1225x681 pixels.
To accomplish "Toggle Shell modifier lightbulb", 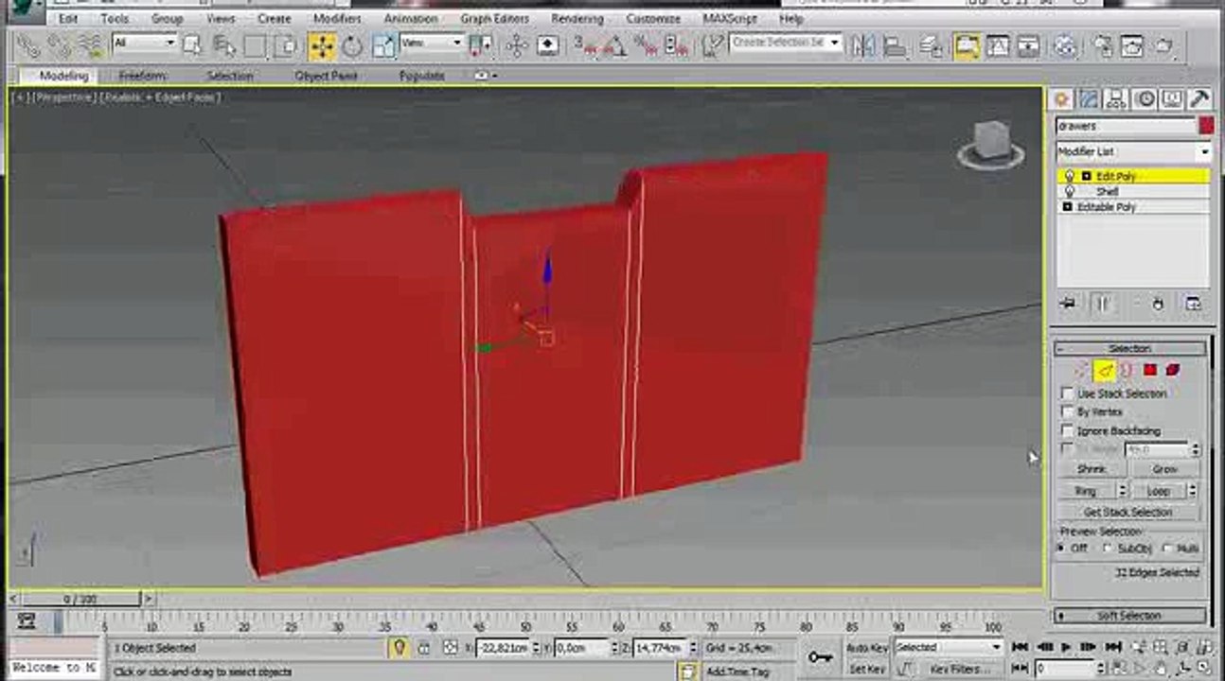I will point(1070,192).
